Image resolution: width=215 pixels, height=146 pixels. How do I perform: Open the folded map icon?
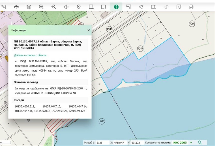coord(154,7)
